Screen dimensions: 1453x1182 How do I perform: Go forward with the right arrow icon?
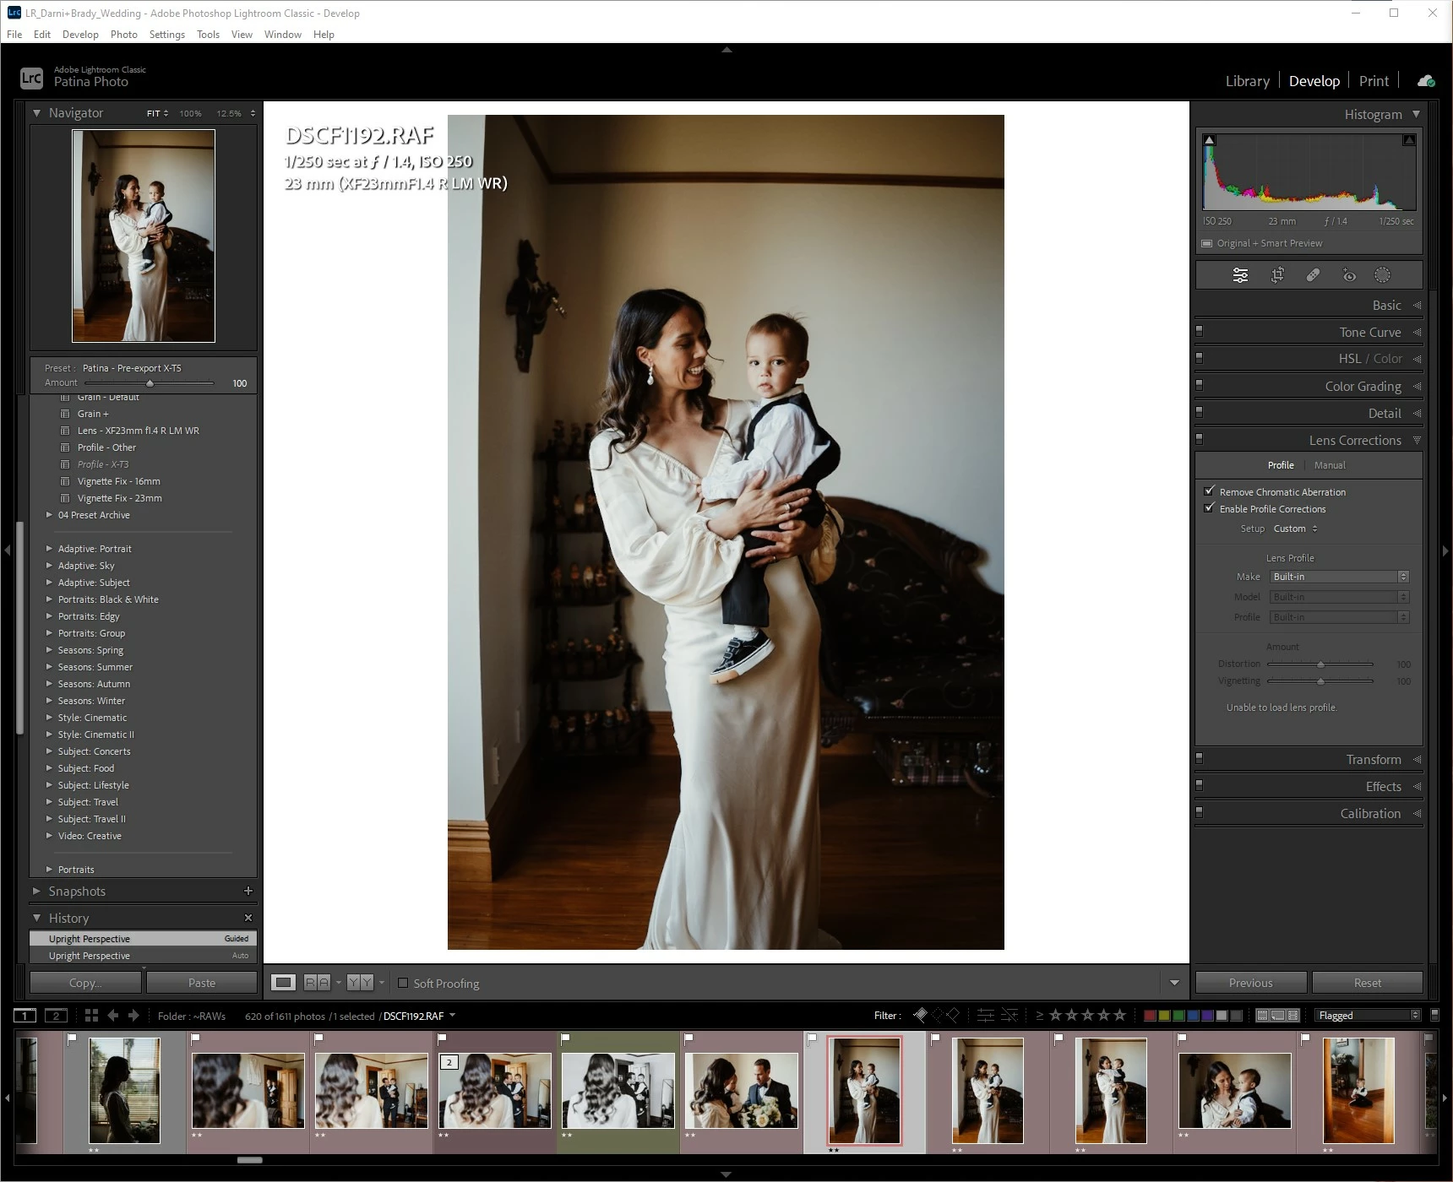pos(133,1016)
